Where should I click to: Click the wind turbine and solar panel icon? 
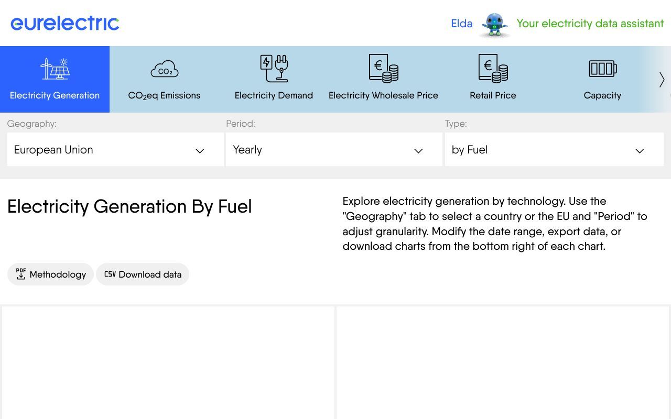pos(55,69)
